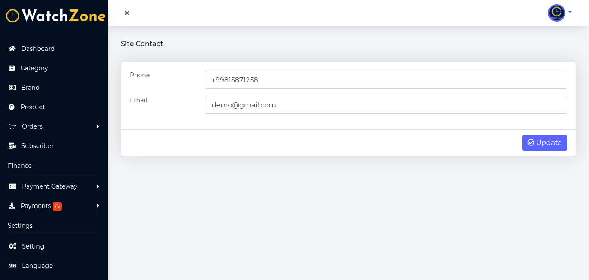This screenshot has width=589, height=280.
Task: Go to the Dashboard menu item
Action: (38, 49)
